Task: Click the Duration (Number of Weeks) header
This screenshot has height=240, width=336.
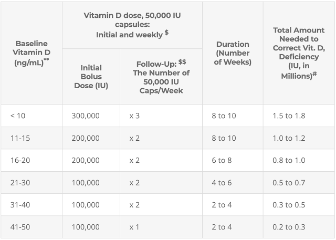Action: tap(233, 53)
